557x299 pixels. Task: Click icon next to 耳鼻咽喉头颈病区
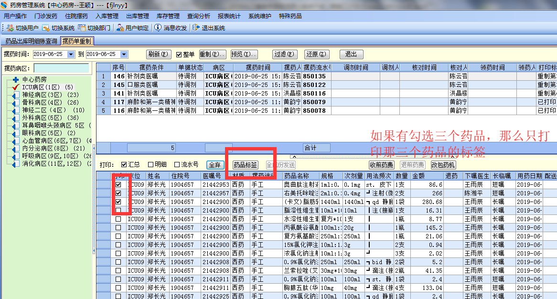(x=16, y=125)
